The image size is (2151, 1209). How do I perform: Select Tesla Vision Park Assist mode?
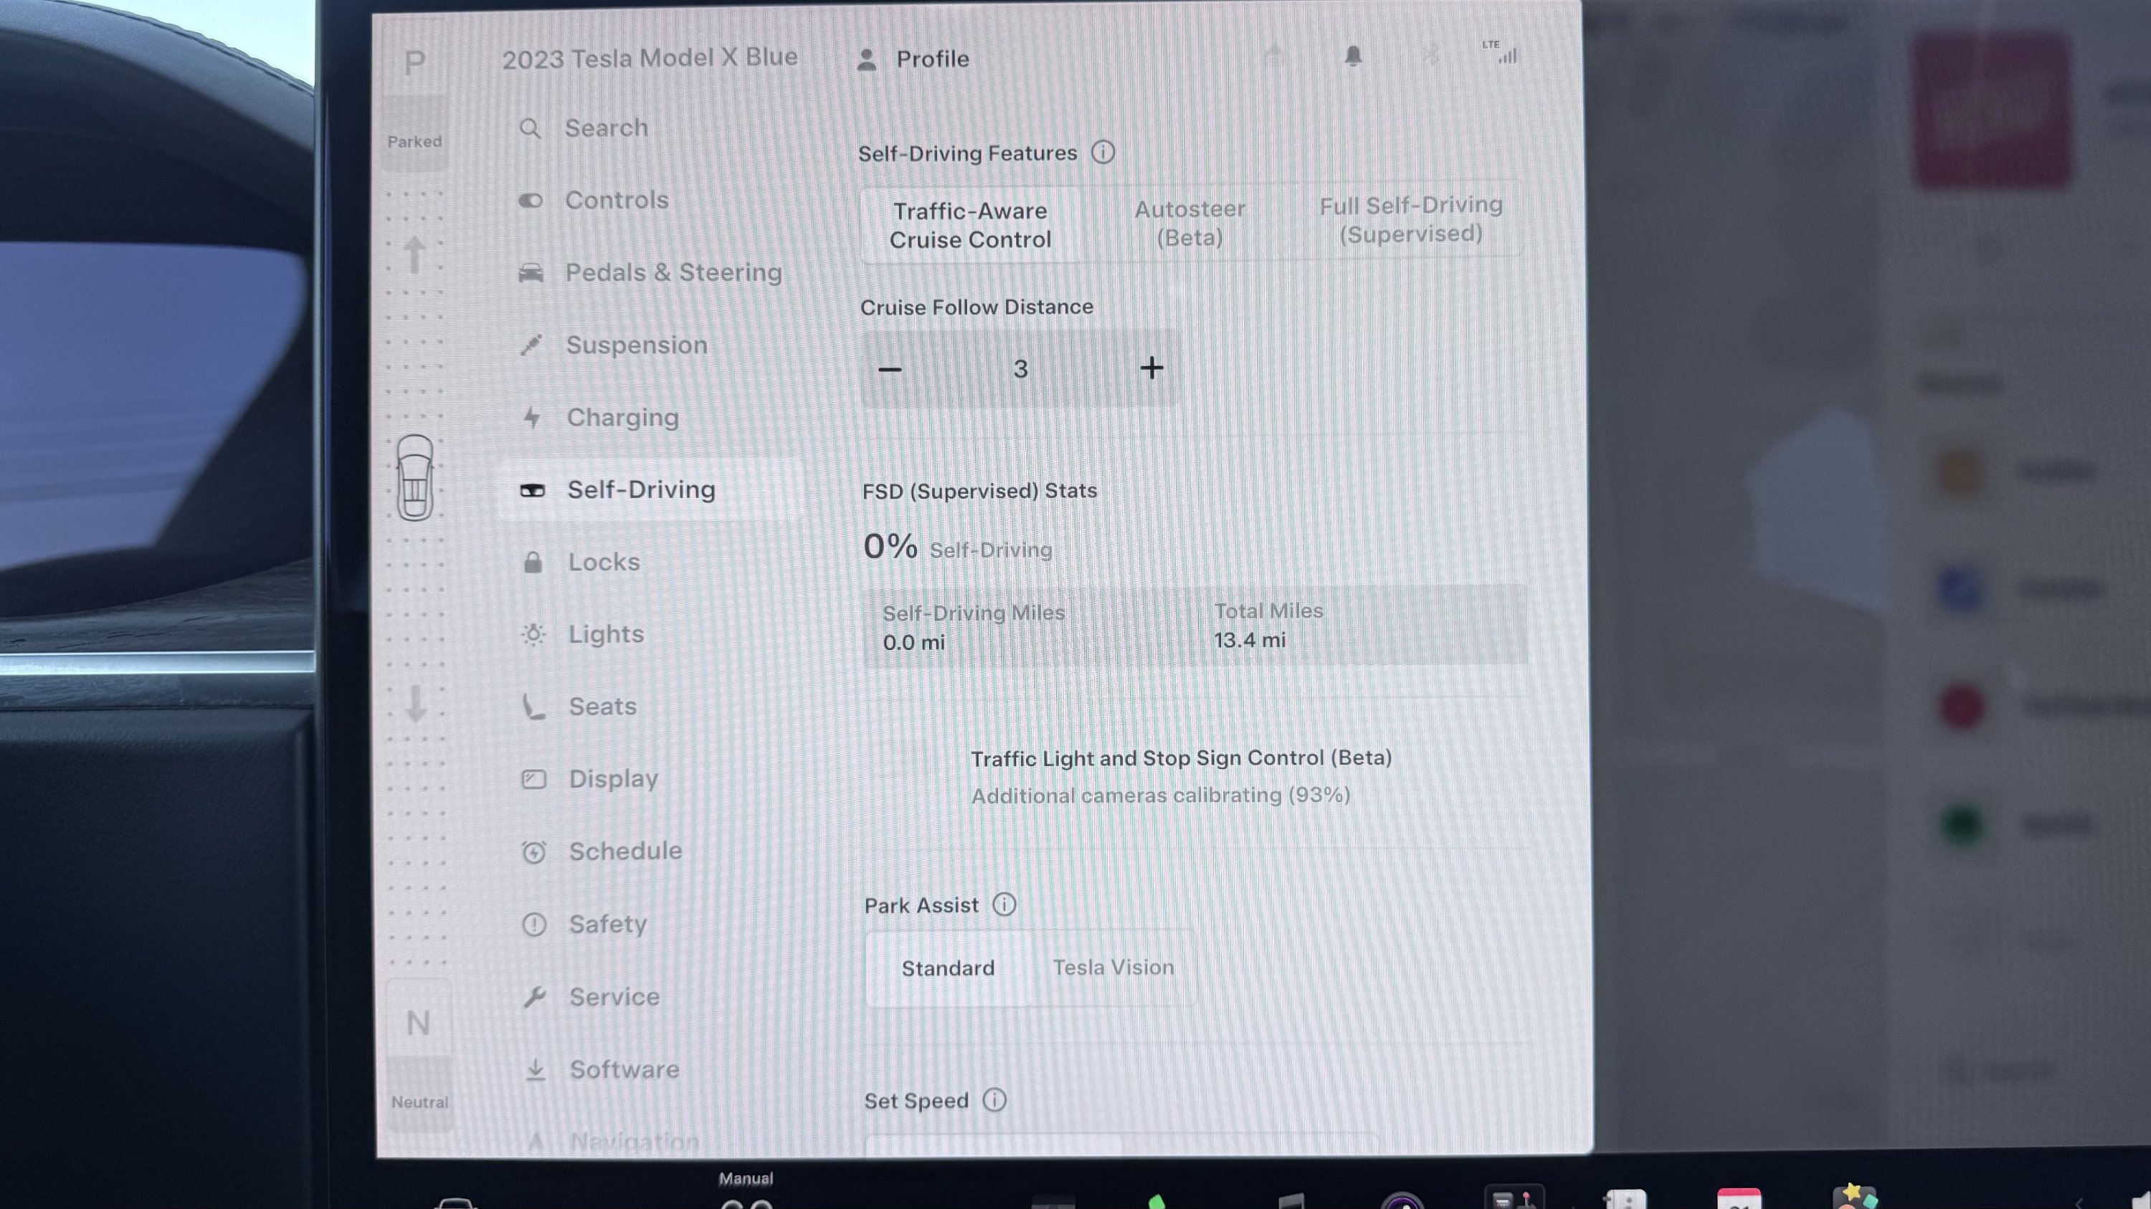(x=1113, y=968)
